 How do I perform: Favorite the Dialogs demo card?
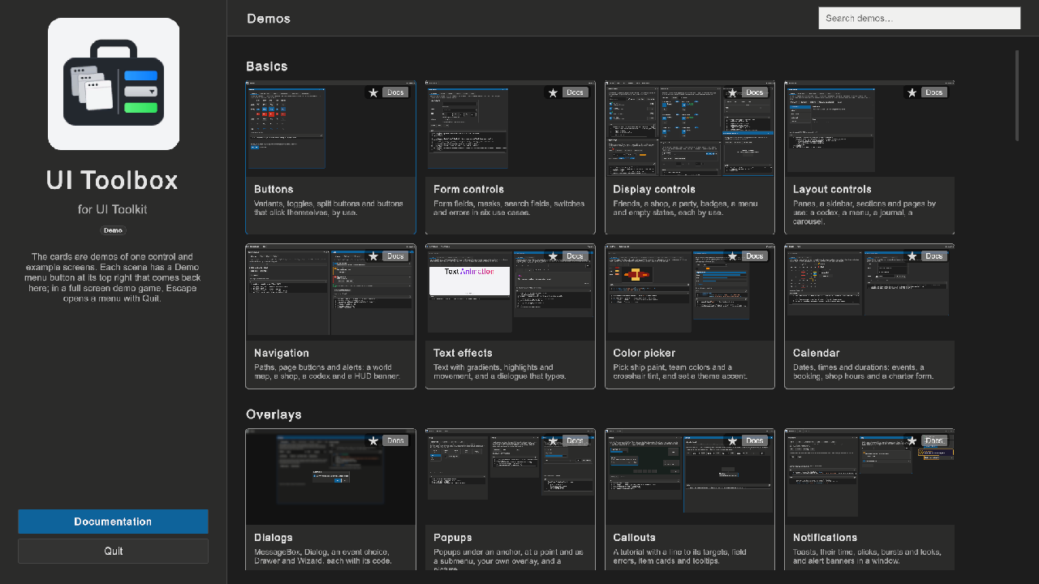tap(373, 441)
